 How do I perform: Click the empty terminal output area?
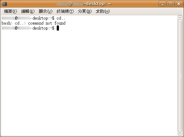89,82
